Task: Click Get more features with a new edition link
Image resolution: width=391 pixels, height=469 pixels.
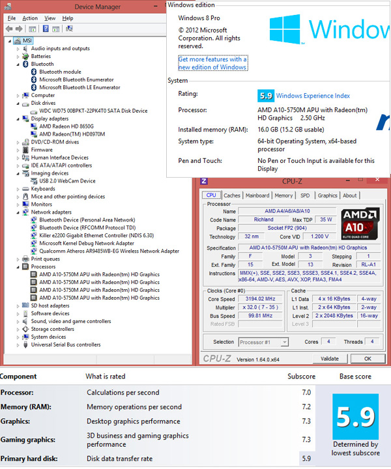Action: pos(212,63)
